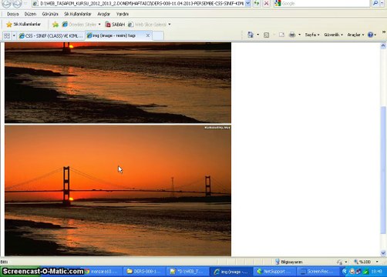Open Web Slice Galerisi link

(147, 25)
